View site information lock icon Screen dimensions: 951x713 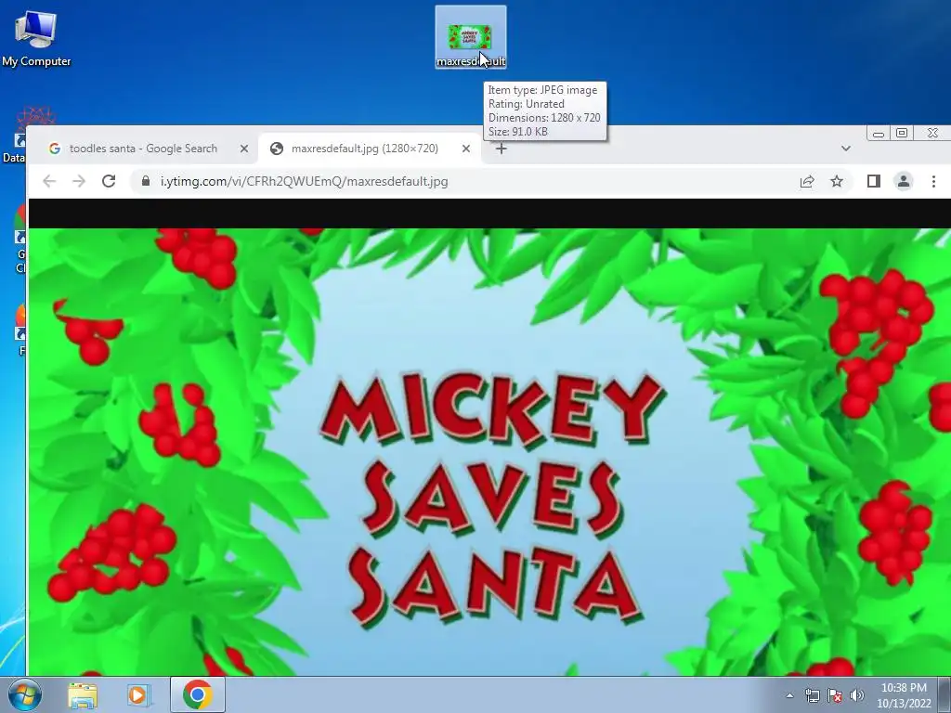point(146,181)
